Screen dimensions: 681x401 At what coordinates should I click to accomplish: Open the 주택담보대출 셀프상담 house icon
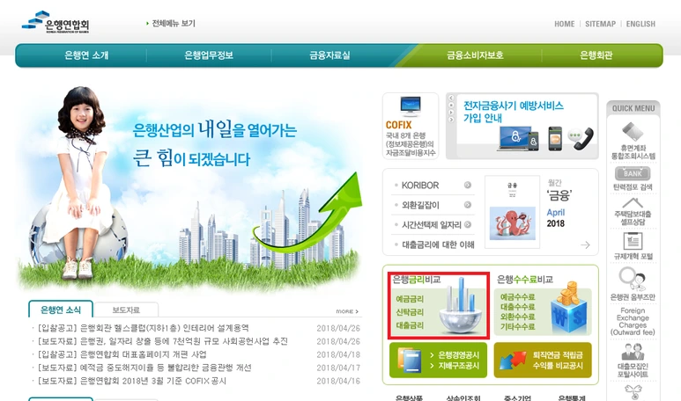pyautogui.click(x=633, y=203)
